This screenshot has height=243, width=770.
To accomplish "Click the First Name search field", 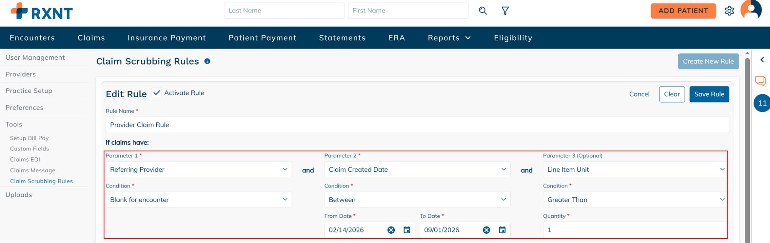I will [x=408, y=11].
